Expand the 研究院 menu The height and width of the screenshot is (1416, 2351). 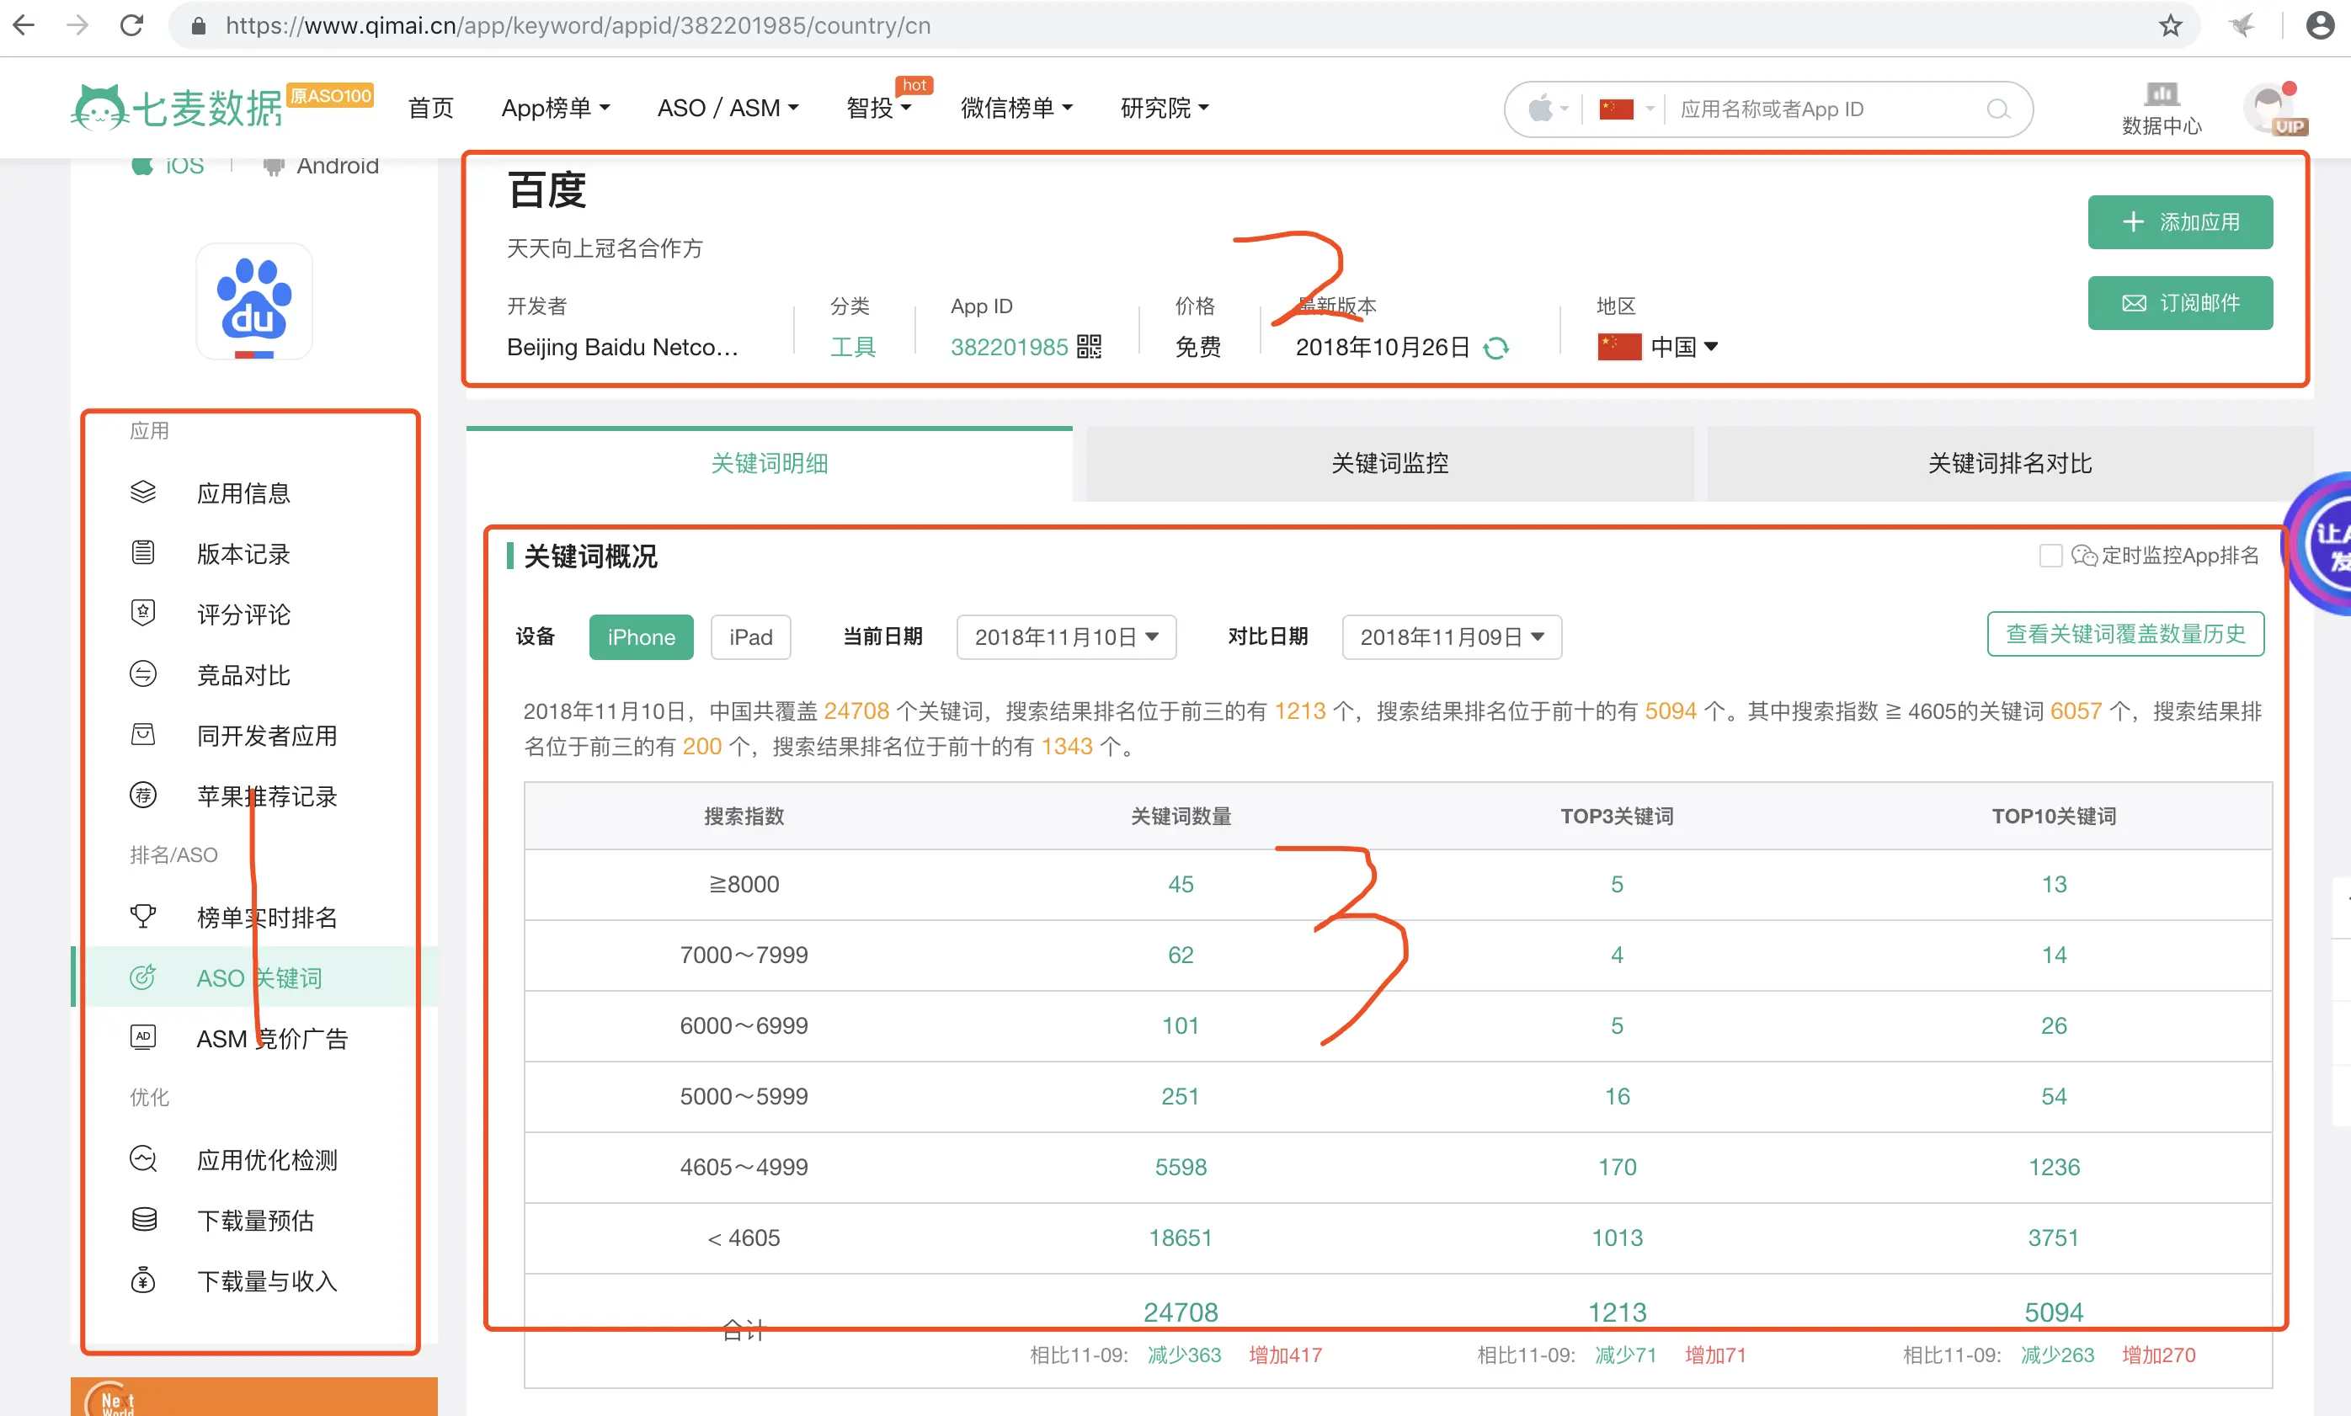[x=1165, y=108]
